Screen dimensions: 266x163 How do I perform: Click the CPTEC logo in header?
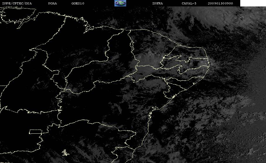120,3
